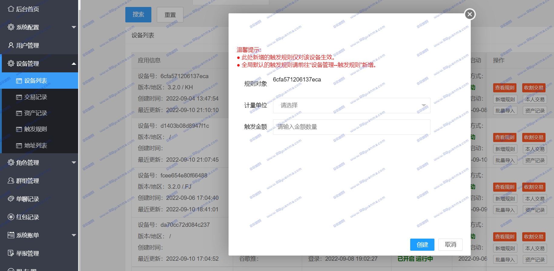Click the home icon beside 后台首页
The height and width of the screenshot is (271, 554).
coord(11,9)
